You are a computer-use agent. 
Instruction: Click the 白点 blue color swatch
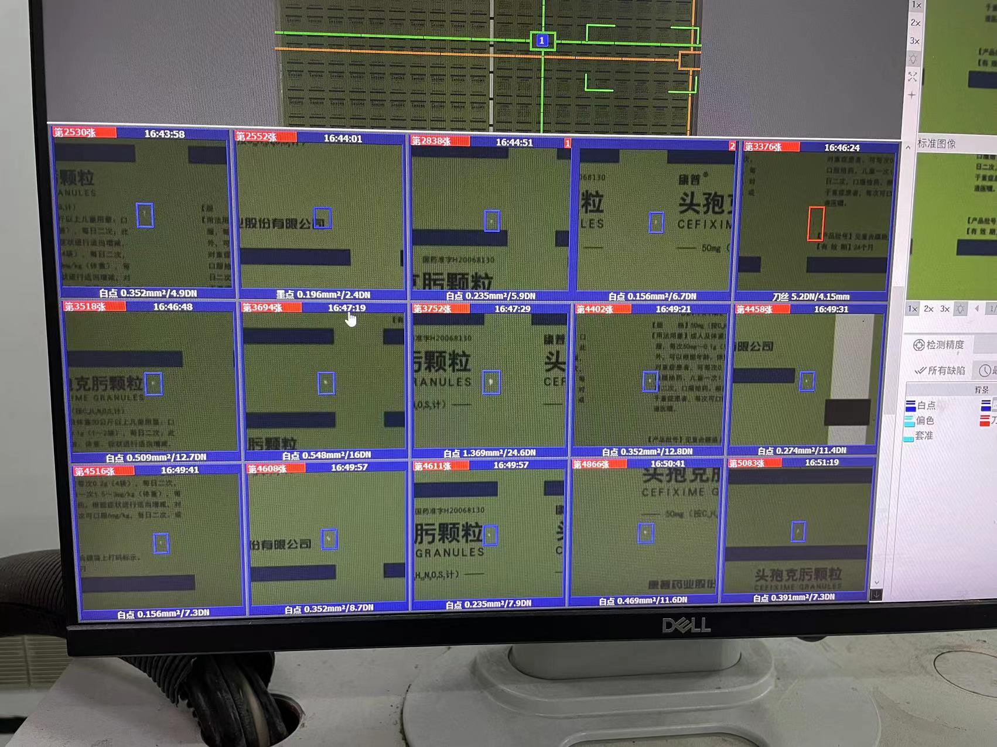(x=910, y=405)
